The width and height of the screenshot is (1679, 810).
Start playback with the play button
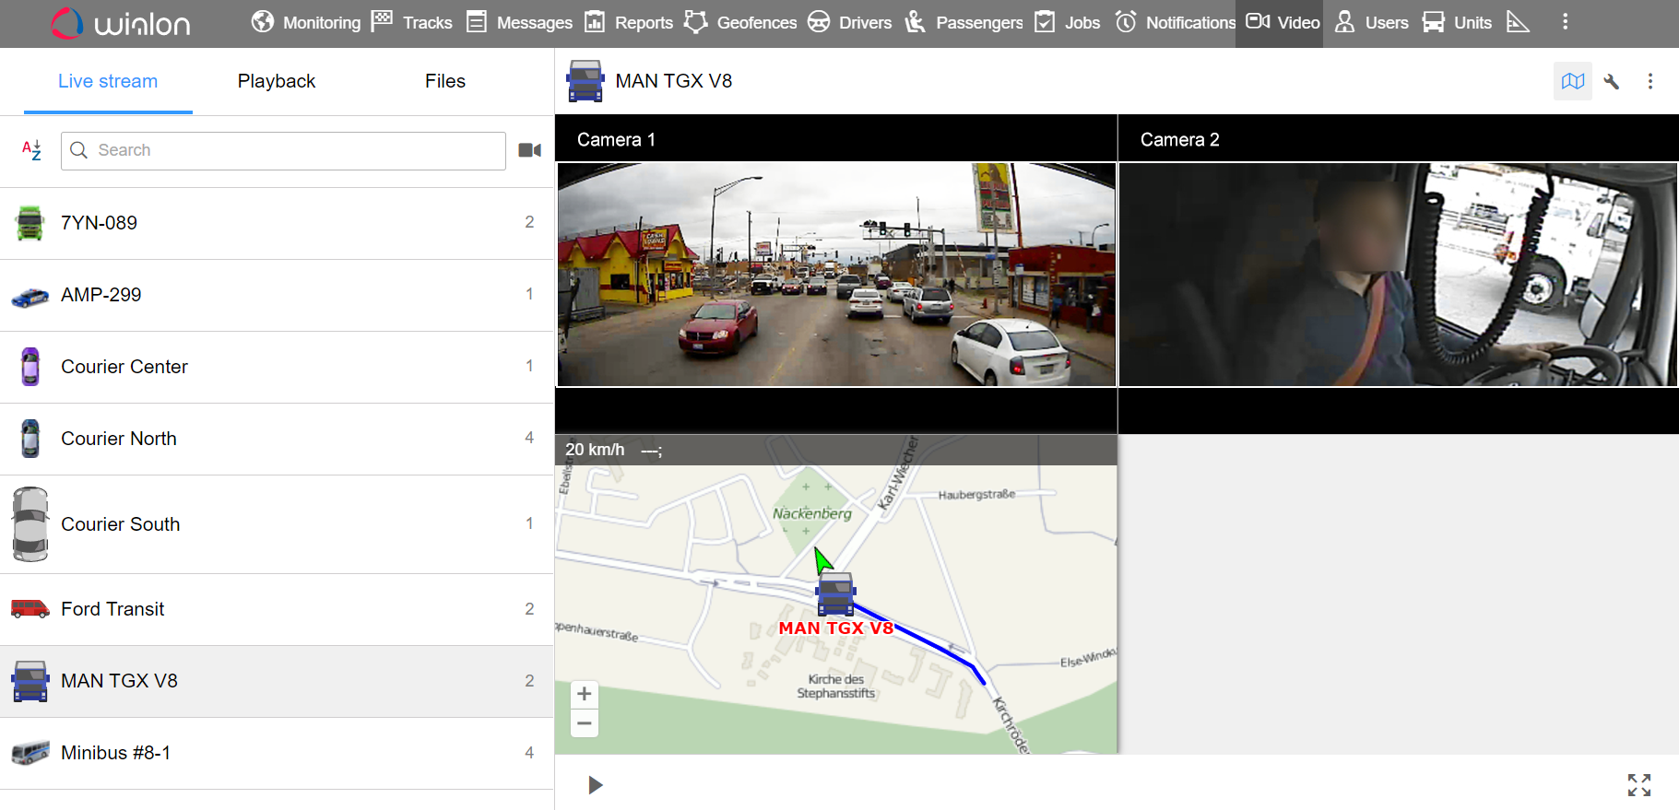pos(596,785)
